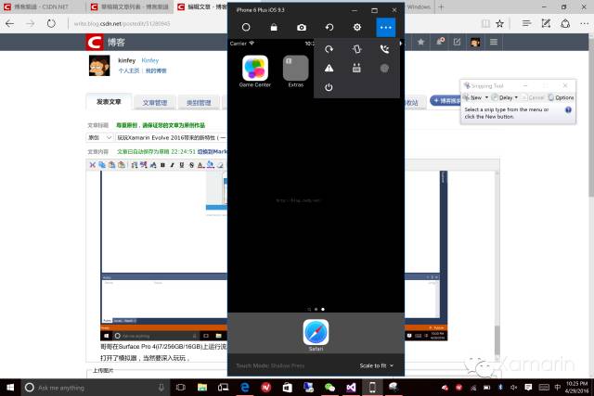Toggle Underline in the blog editor toolbar

[182, 165]
